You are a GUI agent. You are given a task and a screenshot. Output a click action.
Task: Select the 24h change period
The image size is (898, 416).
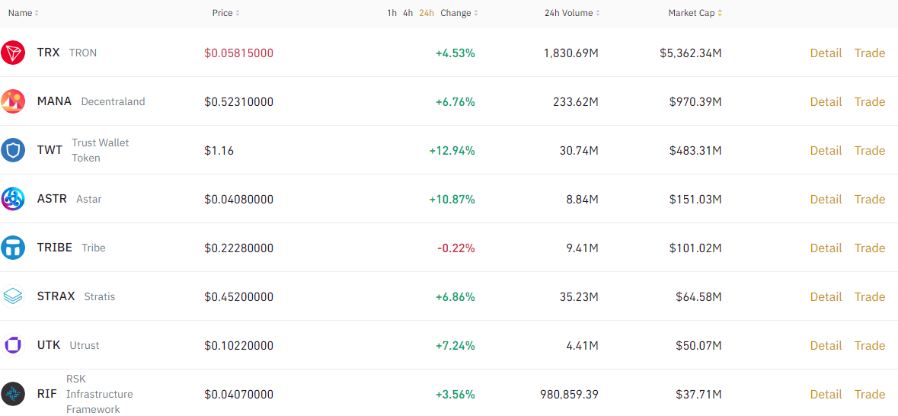click(427, 13)
